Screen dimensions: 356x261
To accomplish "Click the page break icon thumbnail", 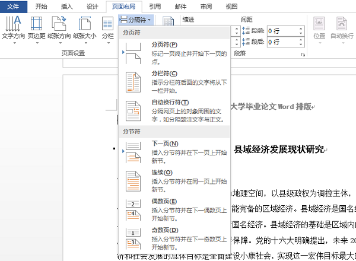I will [x=133, y=53].
